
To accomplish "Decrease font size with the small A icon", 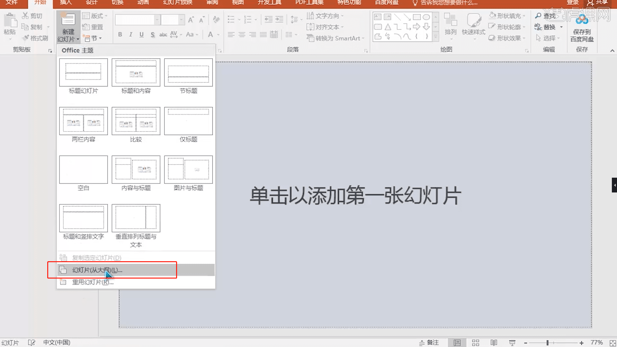I will [202, 20].
